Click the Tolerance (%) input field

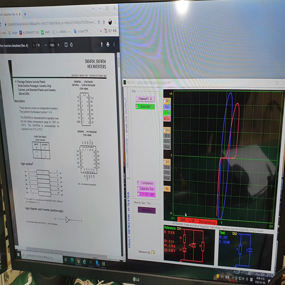coord(153,252)
